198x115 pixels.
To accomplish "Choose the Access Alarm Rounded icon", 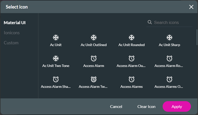I will click(x=169, y=58).
